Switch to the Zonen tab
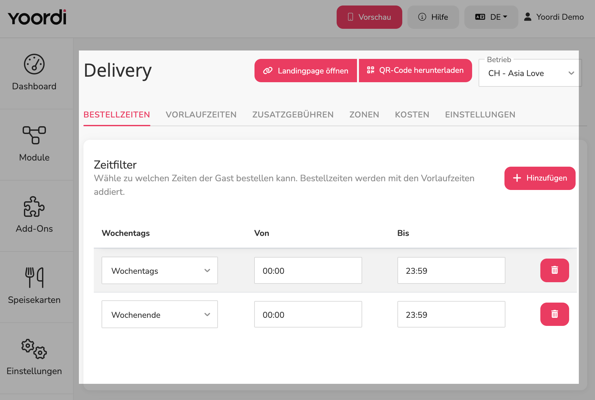Viewport: 595px width, 400px height. (364, 115)
